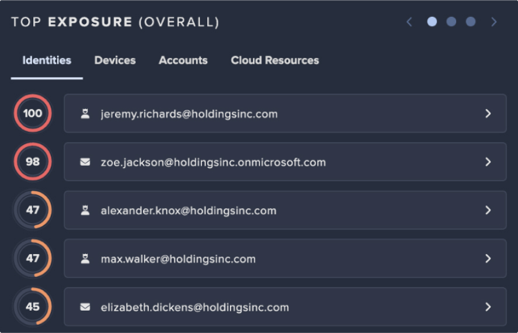The width and height of the screenshot is (518, 333).
Task: Select the first carousel page dot
Action: pos(432,22)
